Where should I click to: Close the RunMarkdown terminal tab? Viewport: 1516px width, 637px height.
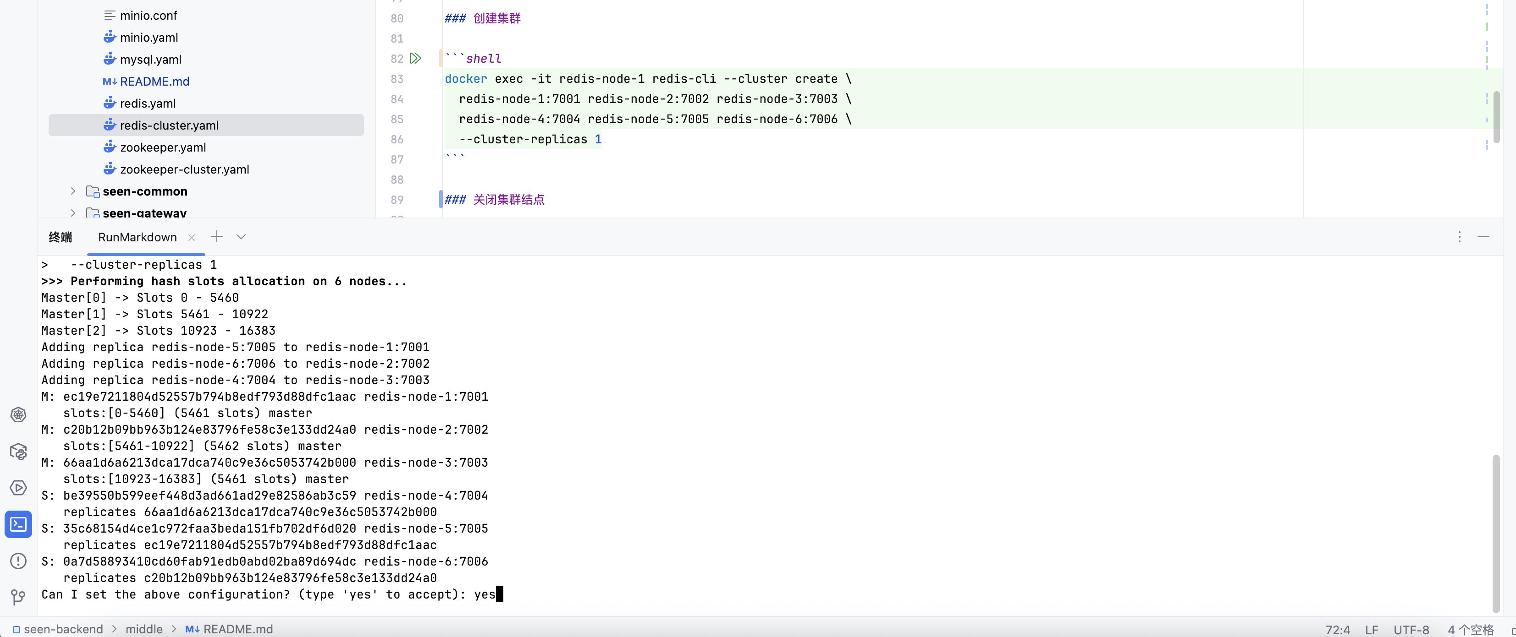pos(191,237)
